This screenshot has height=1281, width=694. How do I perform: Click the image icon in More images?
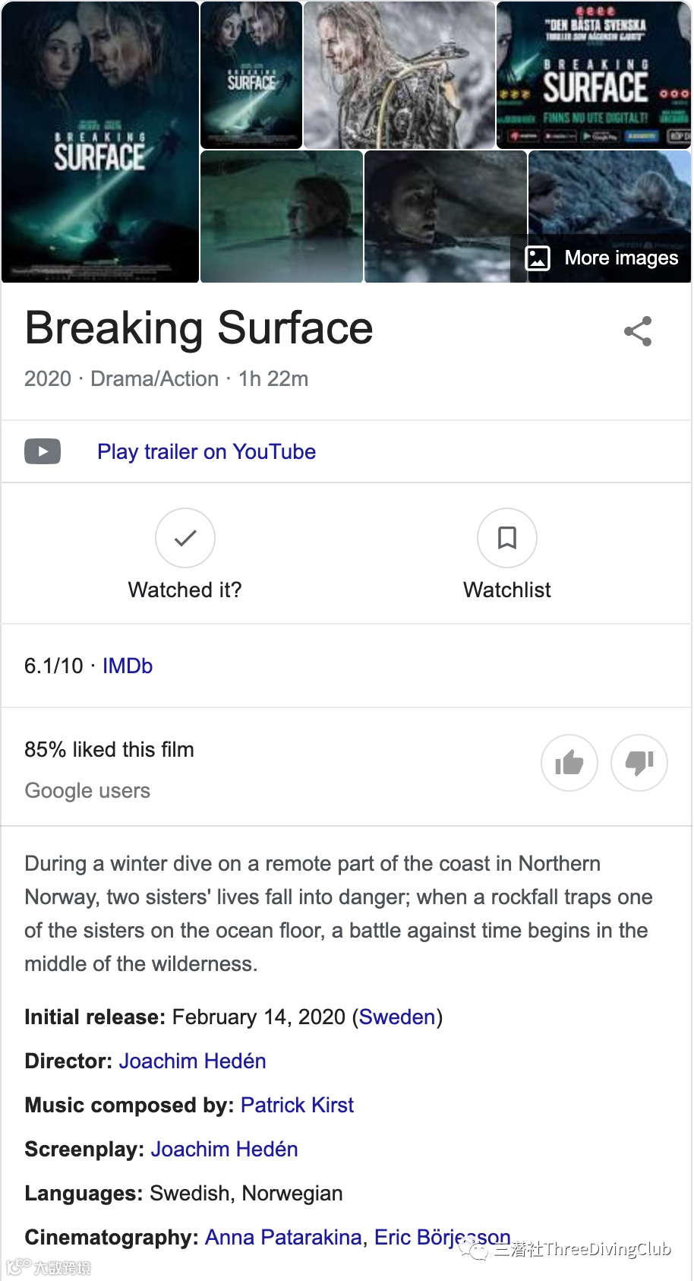[538, 258]
